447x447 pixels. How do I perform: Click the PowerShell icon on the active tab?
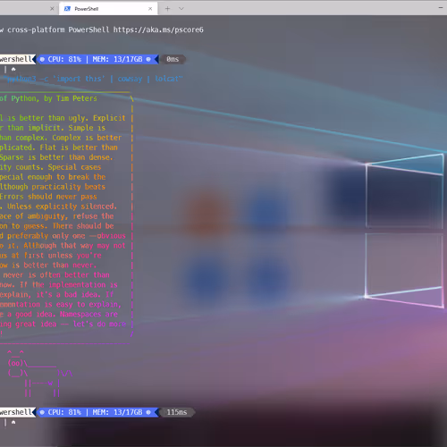click(x=68, y=9)
